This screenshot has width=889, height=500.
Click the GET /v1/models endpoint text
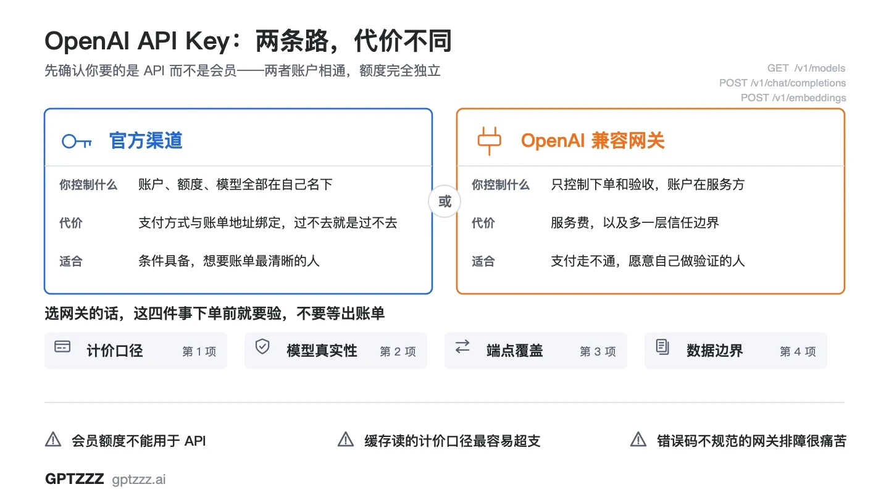click(x=806, y=68)
